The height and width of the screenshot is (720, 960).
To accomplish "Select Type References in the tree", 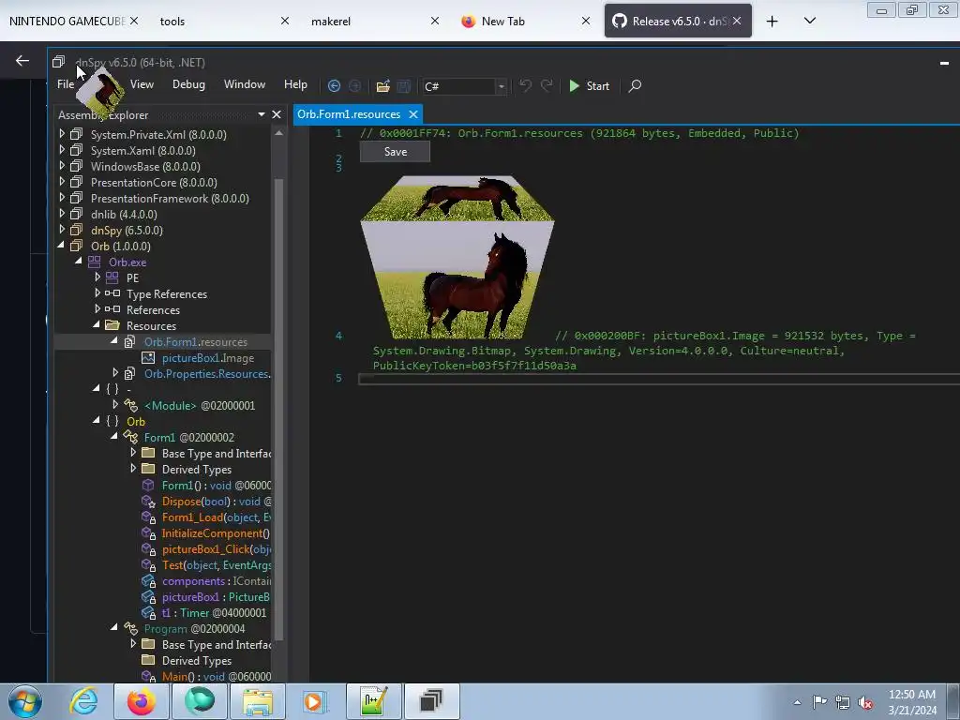I will pos(167,293).
